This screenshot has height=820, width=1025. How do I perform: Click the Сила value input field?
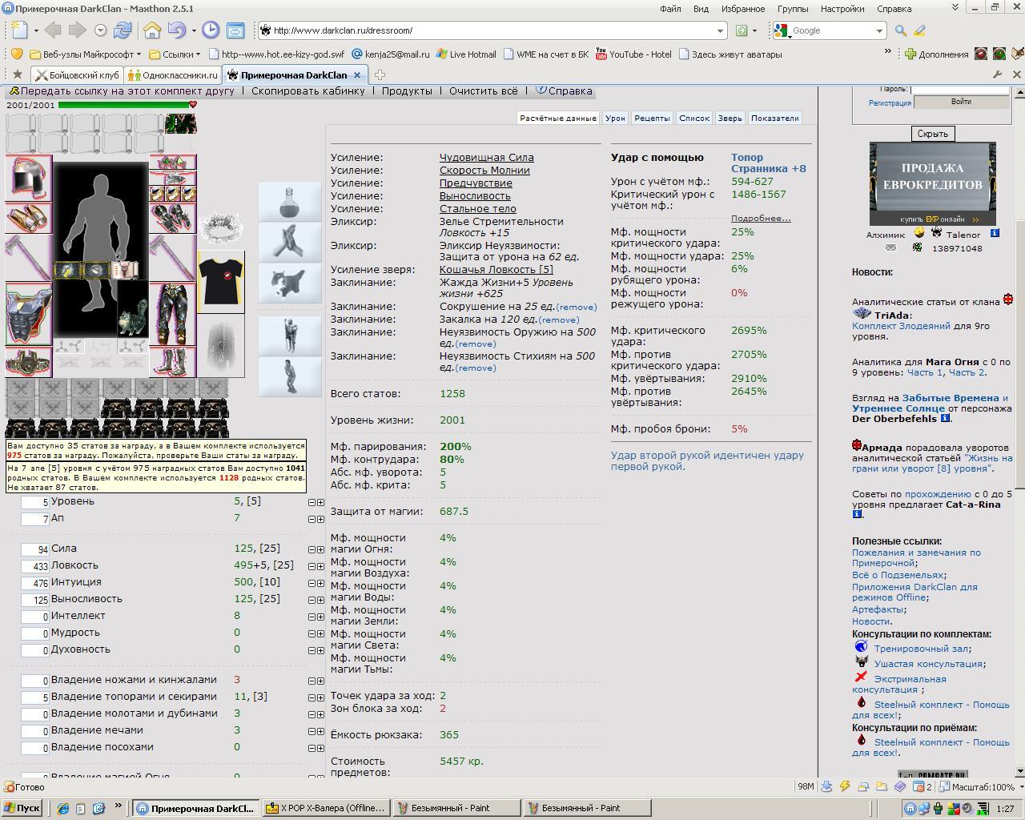tap(35, 550)
